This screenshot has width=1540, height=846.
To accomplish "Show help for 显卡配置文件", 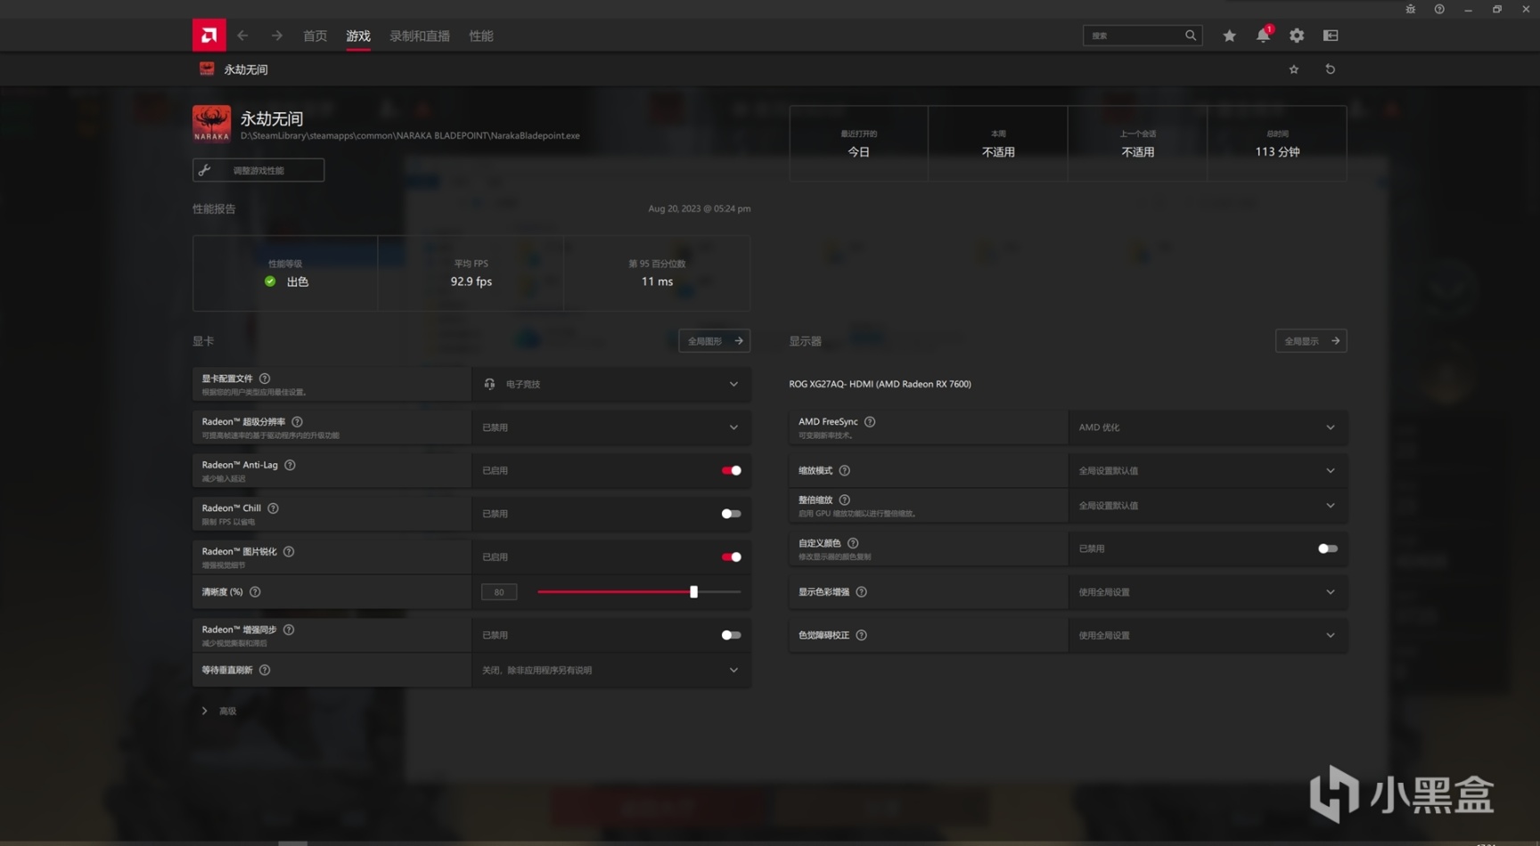I will tap(265, 378).
